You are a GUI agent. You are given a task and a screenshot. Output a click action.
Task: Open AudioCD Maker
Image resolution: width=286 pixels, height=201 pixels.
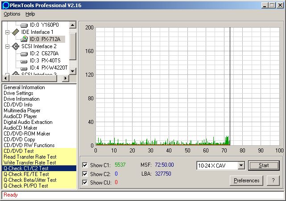20,128
